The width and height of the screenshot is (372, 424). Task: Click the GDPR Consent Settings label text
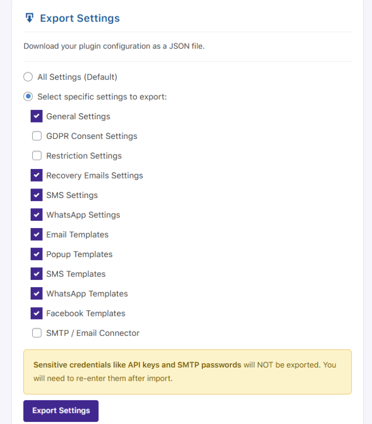(91, 136)
